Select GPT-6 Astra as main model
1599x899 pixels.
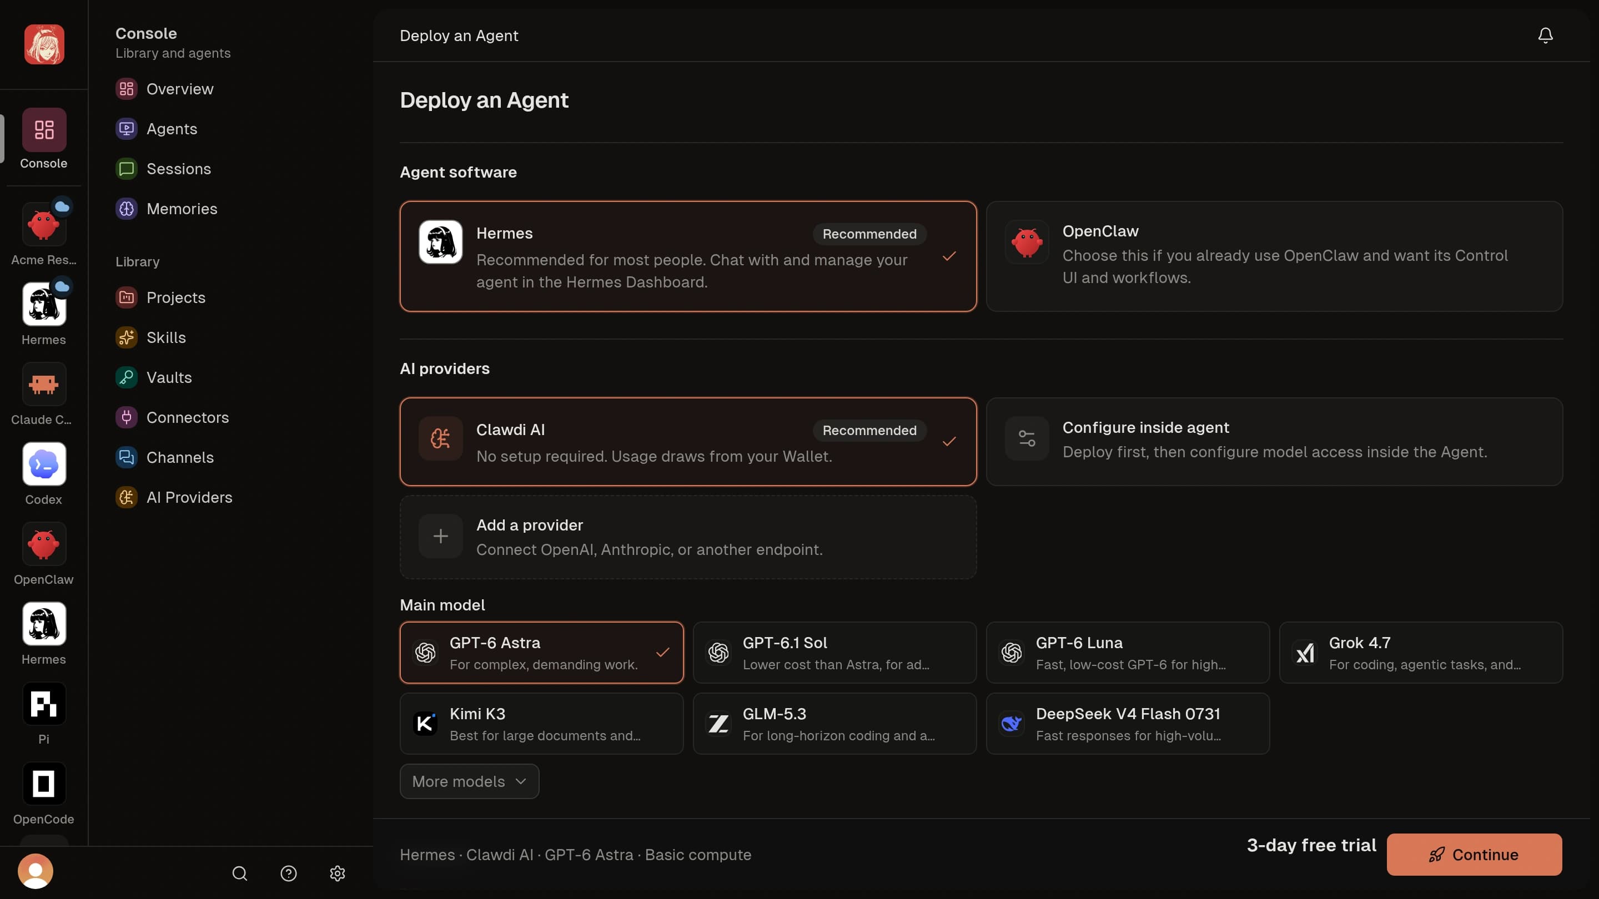541,653
